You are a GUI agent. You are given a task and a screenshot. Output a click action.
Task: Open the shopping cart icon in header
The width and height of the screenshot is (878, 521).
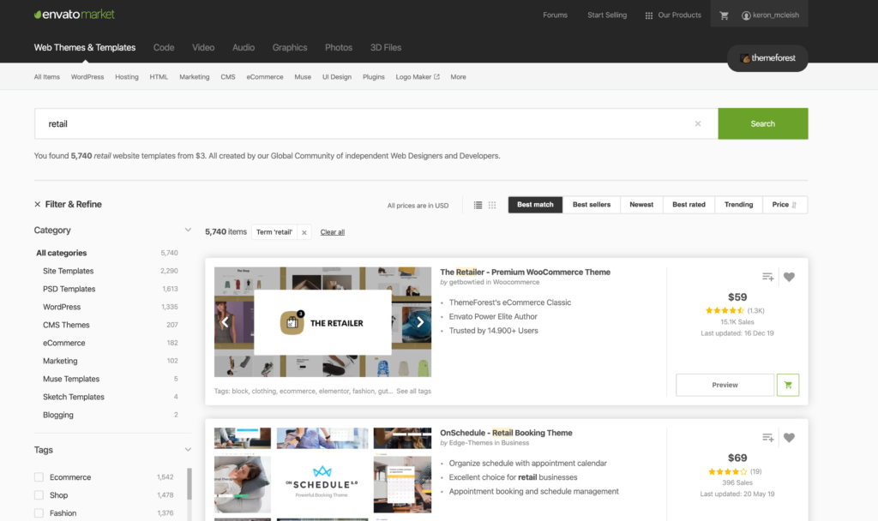tap(724, 15)
